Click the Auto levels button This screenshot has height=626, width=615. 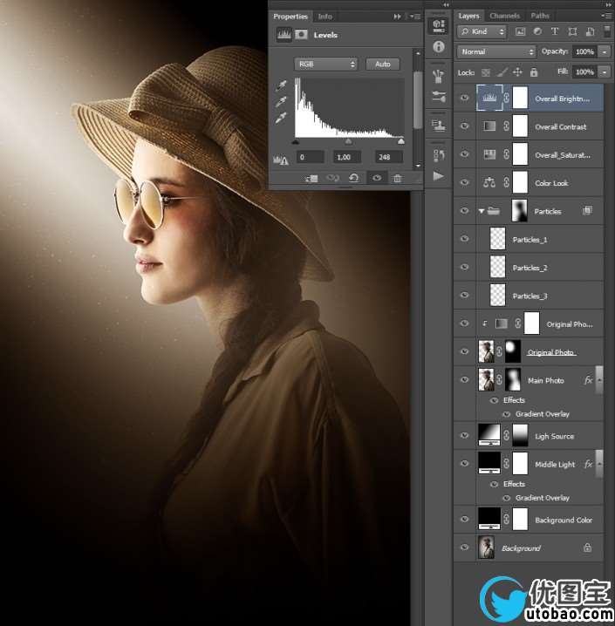382,65
